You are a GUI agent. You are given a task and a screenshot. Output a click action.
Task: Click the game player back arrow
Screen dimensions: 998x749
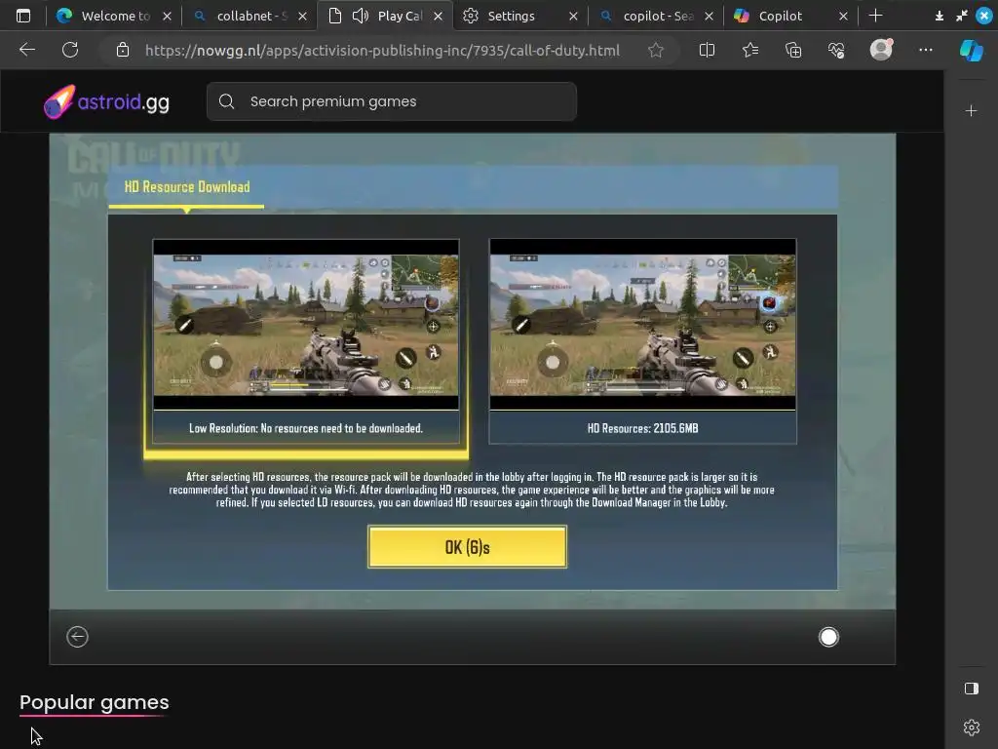(77, 636)
